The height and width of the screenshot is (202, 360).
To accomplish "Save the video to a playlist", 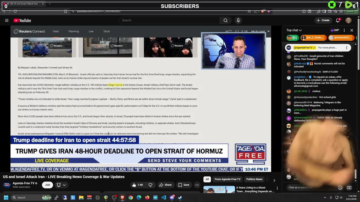I will [x=183, y=185].
